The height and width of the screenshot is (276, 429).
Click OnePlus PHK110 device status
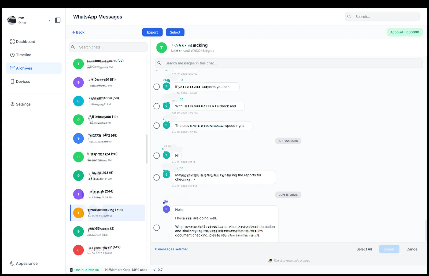[85, 270]
